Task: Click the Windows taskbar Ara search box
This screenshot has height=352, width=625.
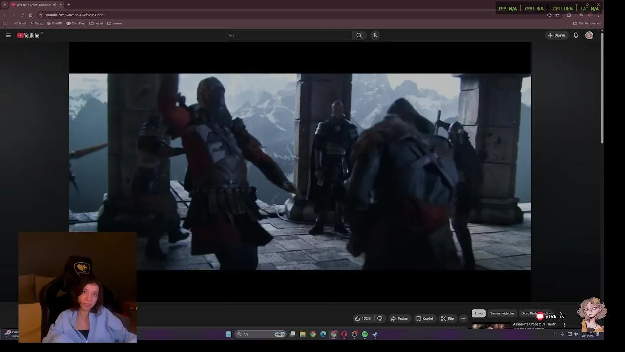Action: click(x=260, y=334)
